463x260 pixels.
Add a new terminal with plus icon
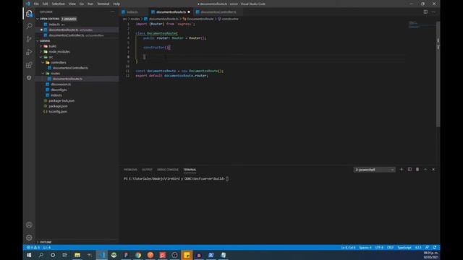(x=402, y=170)
